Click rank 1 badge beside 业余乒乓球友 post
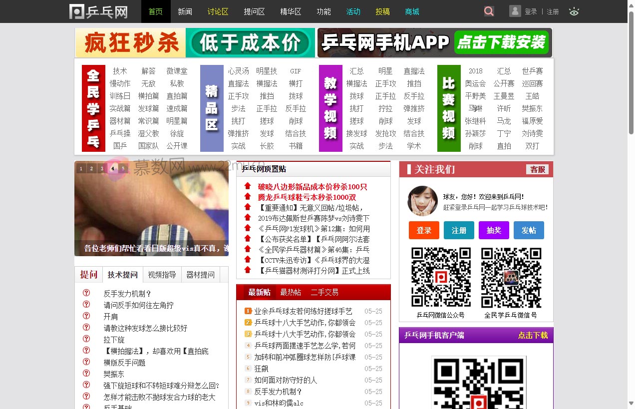This screenshot has height=409, width=635. coord(248,311)
